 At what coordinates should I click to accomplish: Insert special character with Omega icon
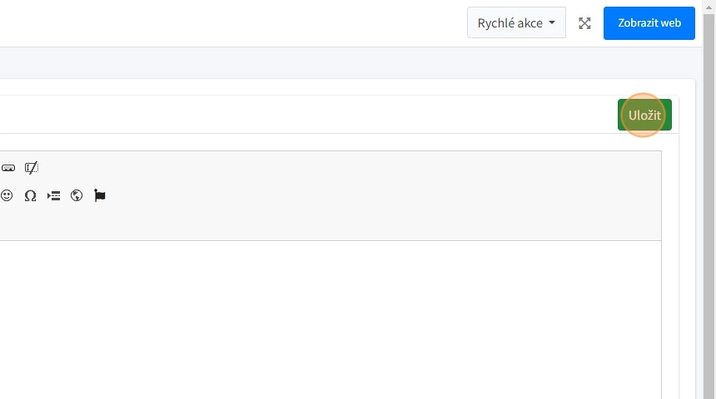coord(30,196)
